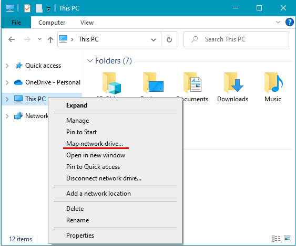Image resolution: width=296 pixels, height=246 pixels.
Task: Select the Desktop folder icon
Action: [153, 83]
